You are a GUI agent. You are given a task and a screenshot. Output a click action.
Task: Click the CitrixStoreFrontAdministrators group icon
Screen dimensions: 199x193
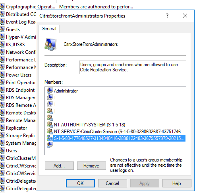(x=50, y=44)
